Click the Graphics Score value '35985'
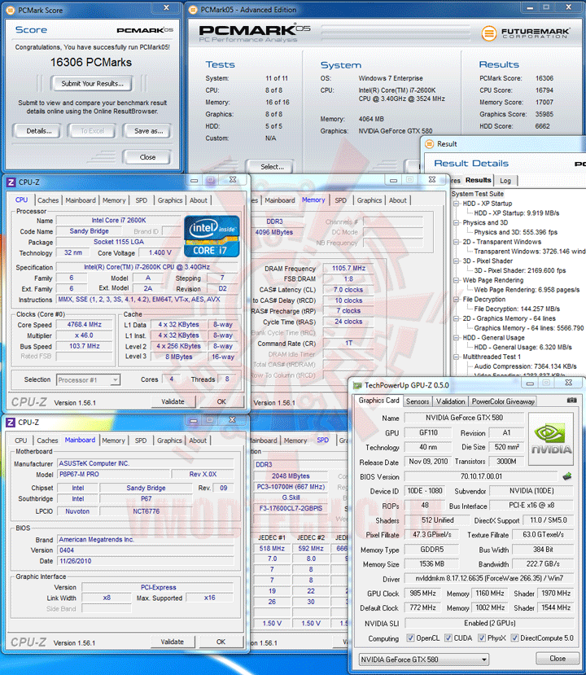This screenshot has height=675, width=586. (x=544, y=114)
